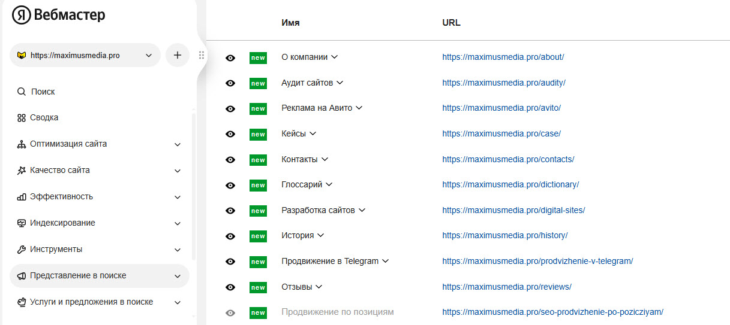Image resolution: width=730 pixels, height=325 pixels.
Task: Open Сводка via its grid icon
Action: (22, 118)
